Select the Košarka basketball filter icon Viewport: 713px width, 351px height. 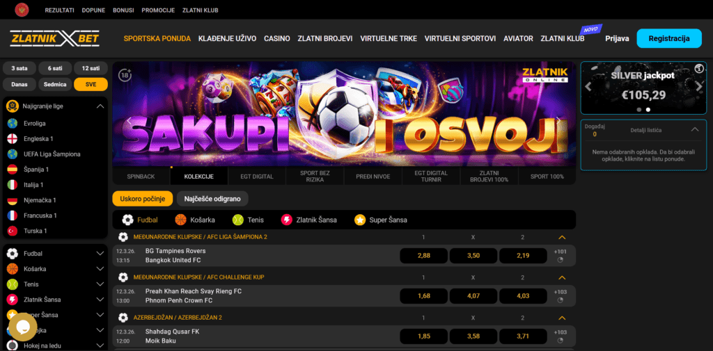181,220
